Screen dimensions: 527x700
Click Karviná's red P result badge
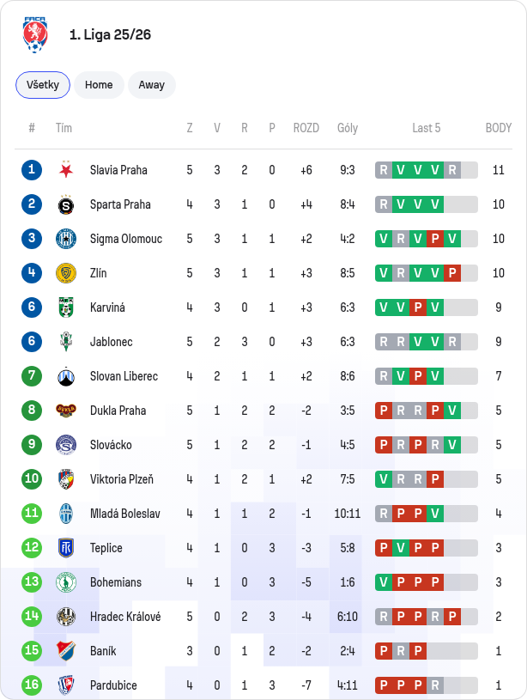pyautogui.click(x=418, y=307)
